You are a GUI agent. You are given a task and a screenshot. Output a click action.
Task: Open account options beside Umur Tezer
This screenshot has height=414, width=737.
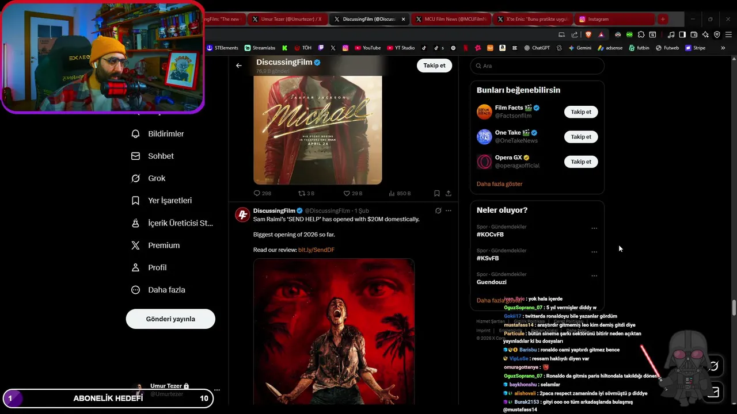pos(216,390)
